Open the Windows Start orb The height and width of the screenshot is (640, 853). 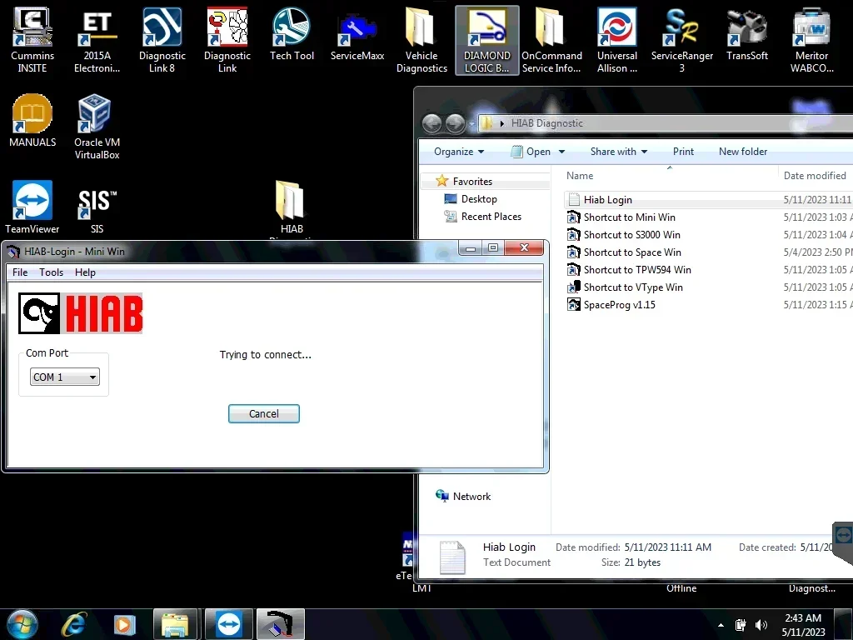pos(22,624)
